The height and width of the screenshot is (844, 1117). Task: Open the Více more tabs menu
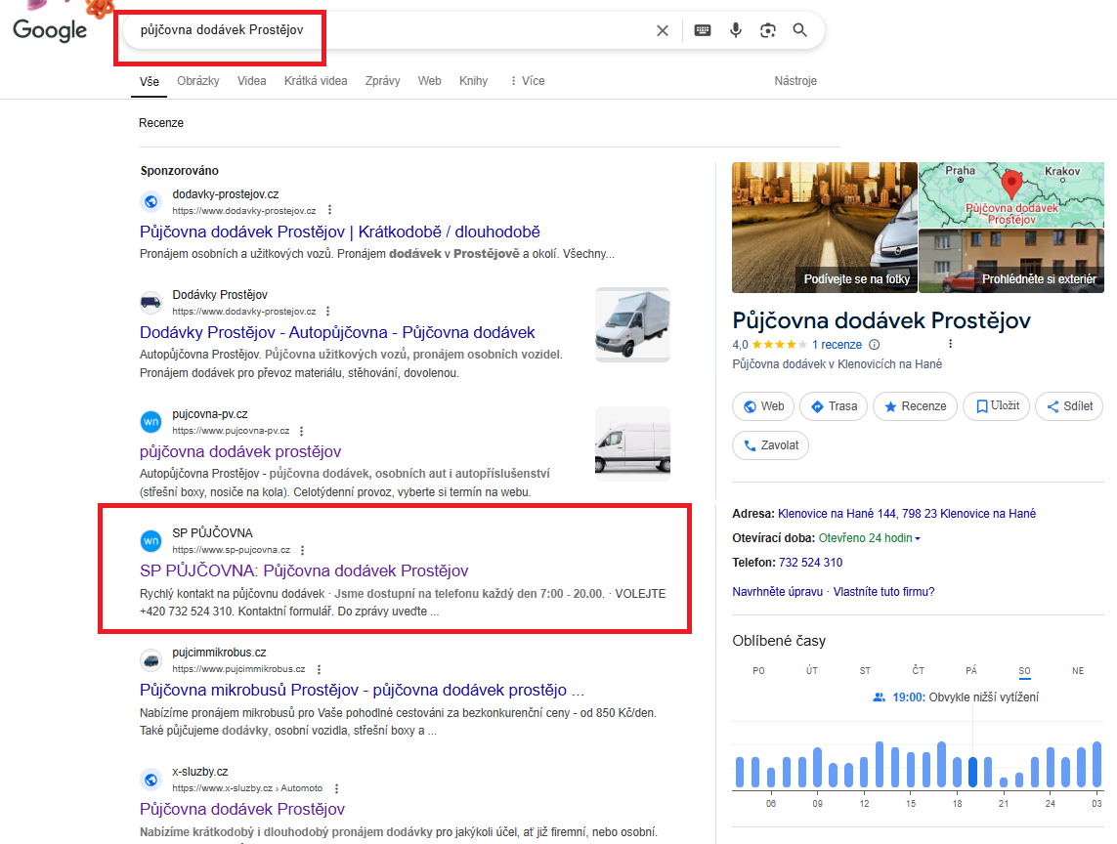[527, 81]
